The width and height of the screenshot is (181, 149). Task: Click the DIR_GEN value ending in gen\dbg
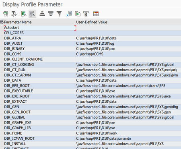127,107
